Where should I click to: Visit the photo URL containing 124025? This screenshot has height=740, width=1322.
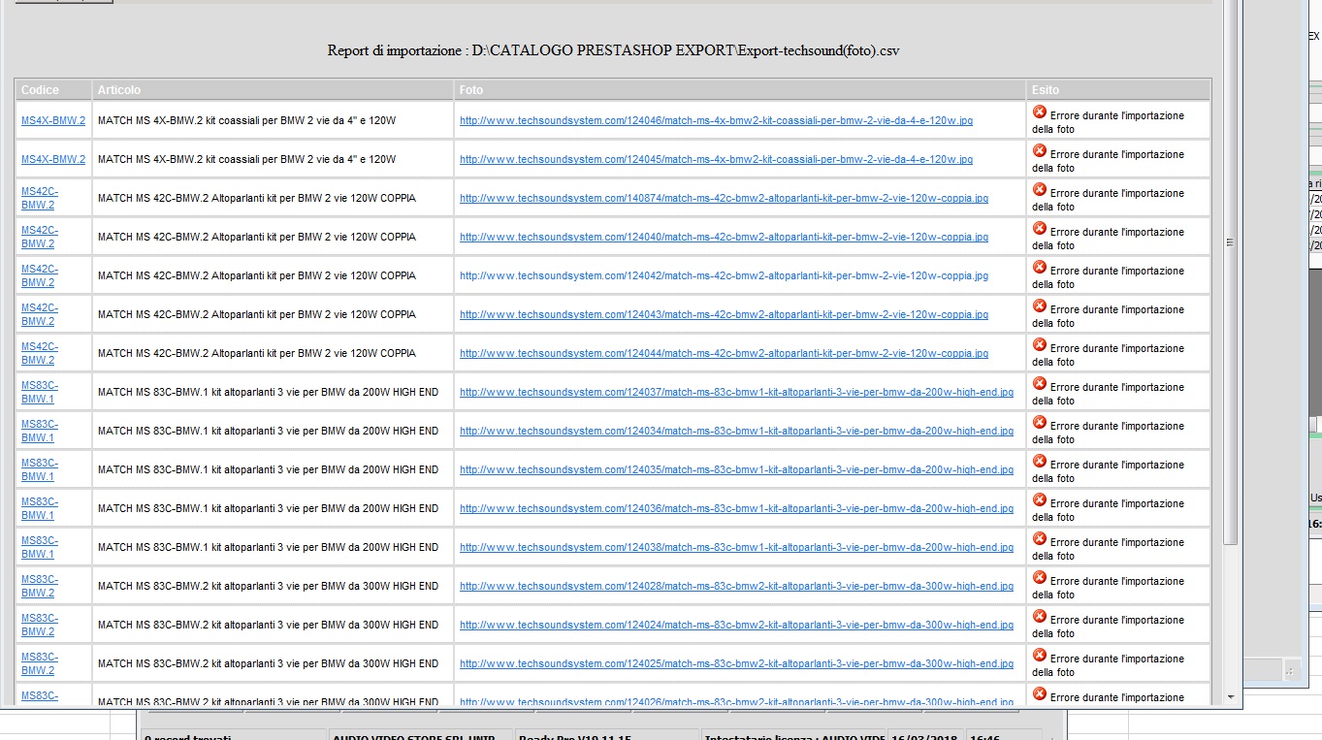736,664
